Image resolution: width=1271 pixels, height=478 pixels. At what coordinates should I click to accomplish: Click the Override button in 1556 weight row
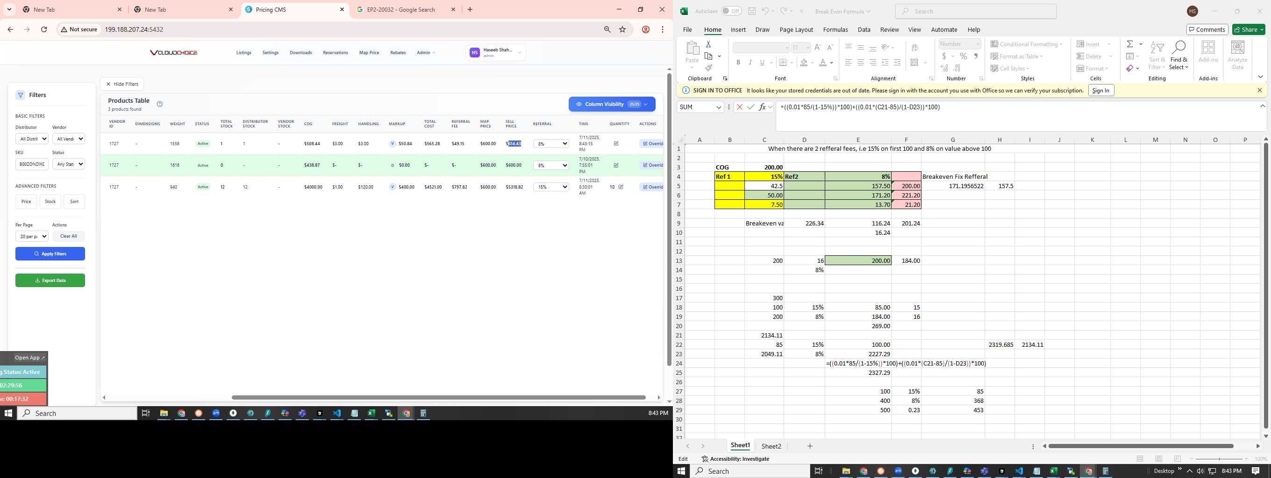652,144
